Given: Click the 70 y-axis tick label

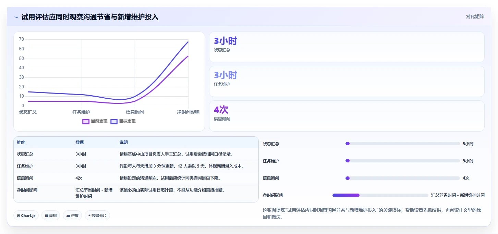Looking at the screenshot, I should (22, 39).
